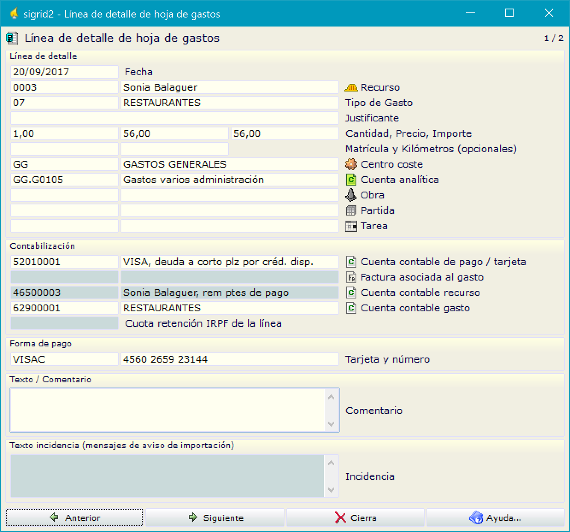The width and height of the screenshot is (570, 532).
Task: Click the payment account 52010001 field
Action: pyautogui.click(x=65, y=262)
